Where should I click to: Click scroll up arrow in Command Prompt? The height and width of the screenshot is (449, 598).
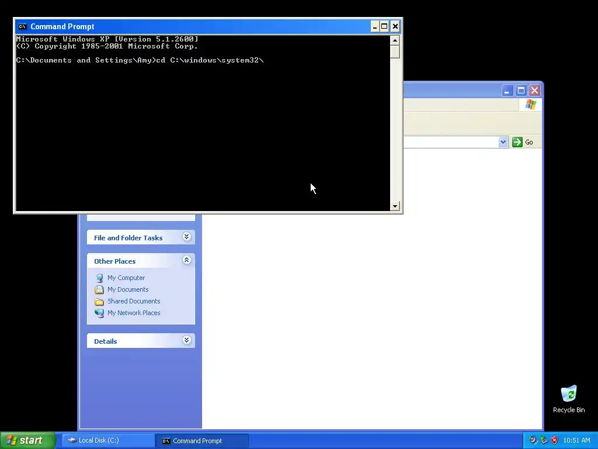tap(395, 40)
